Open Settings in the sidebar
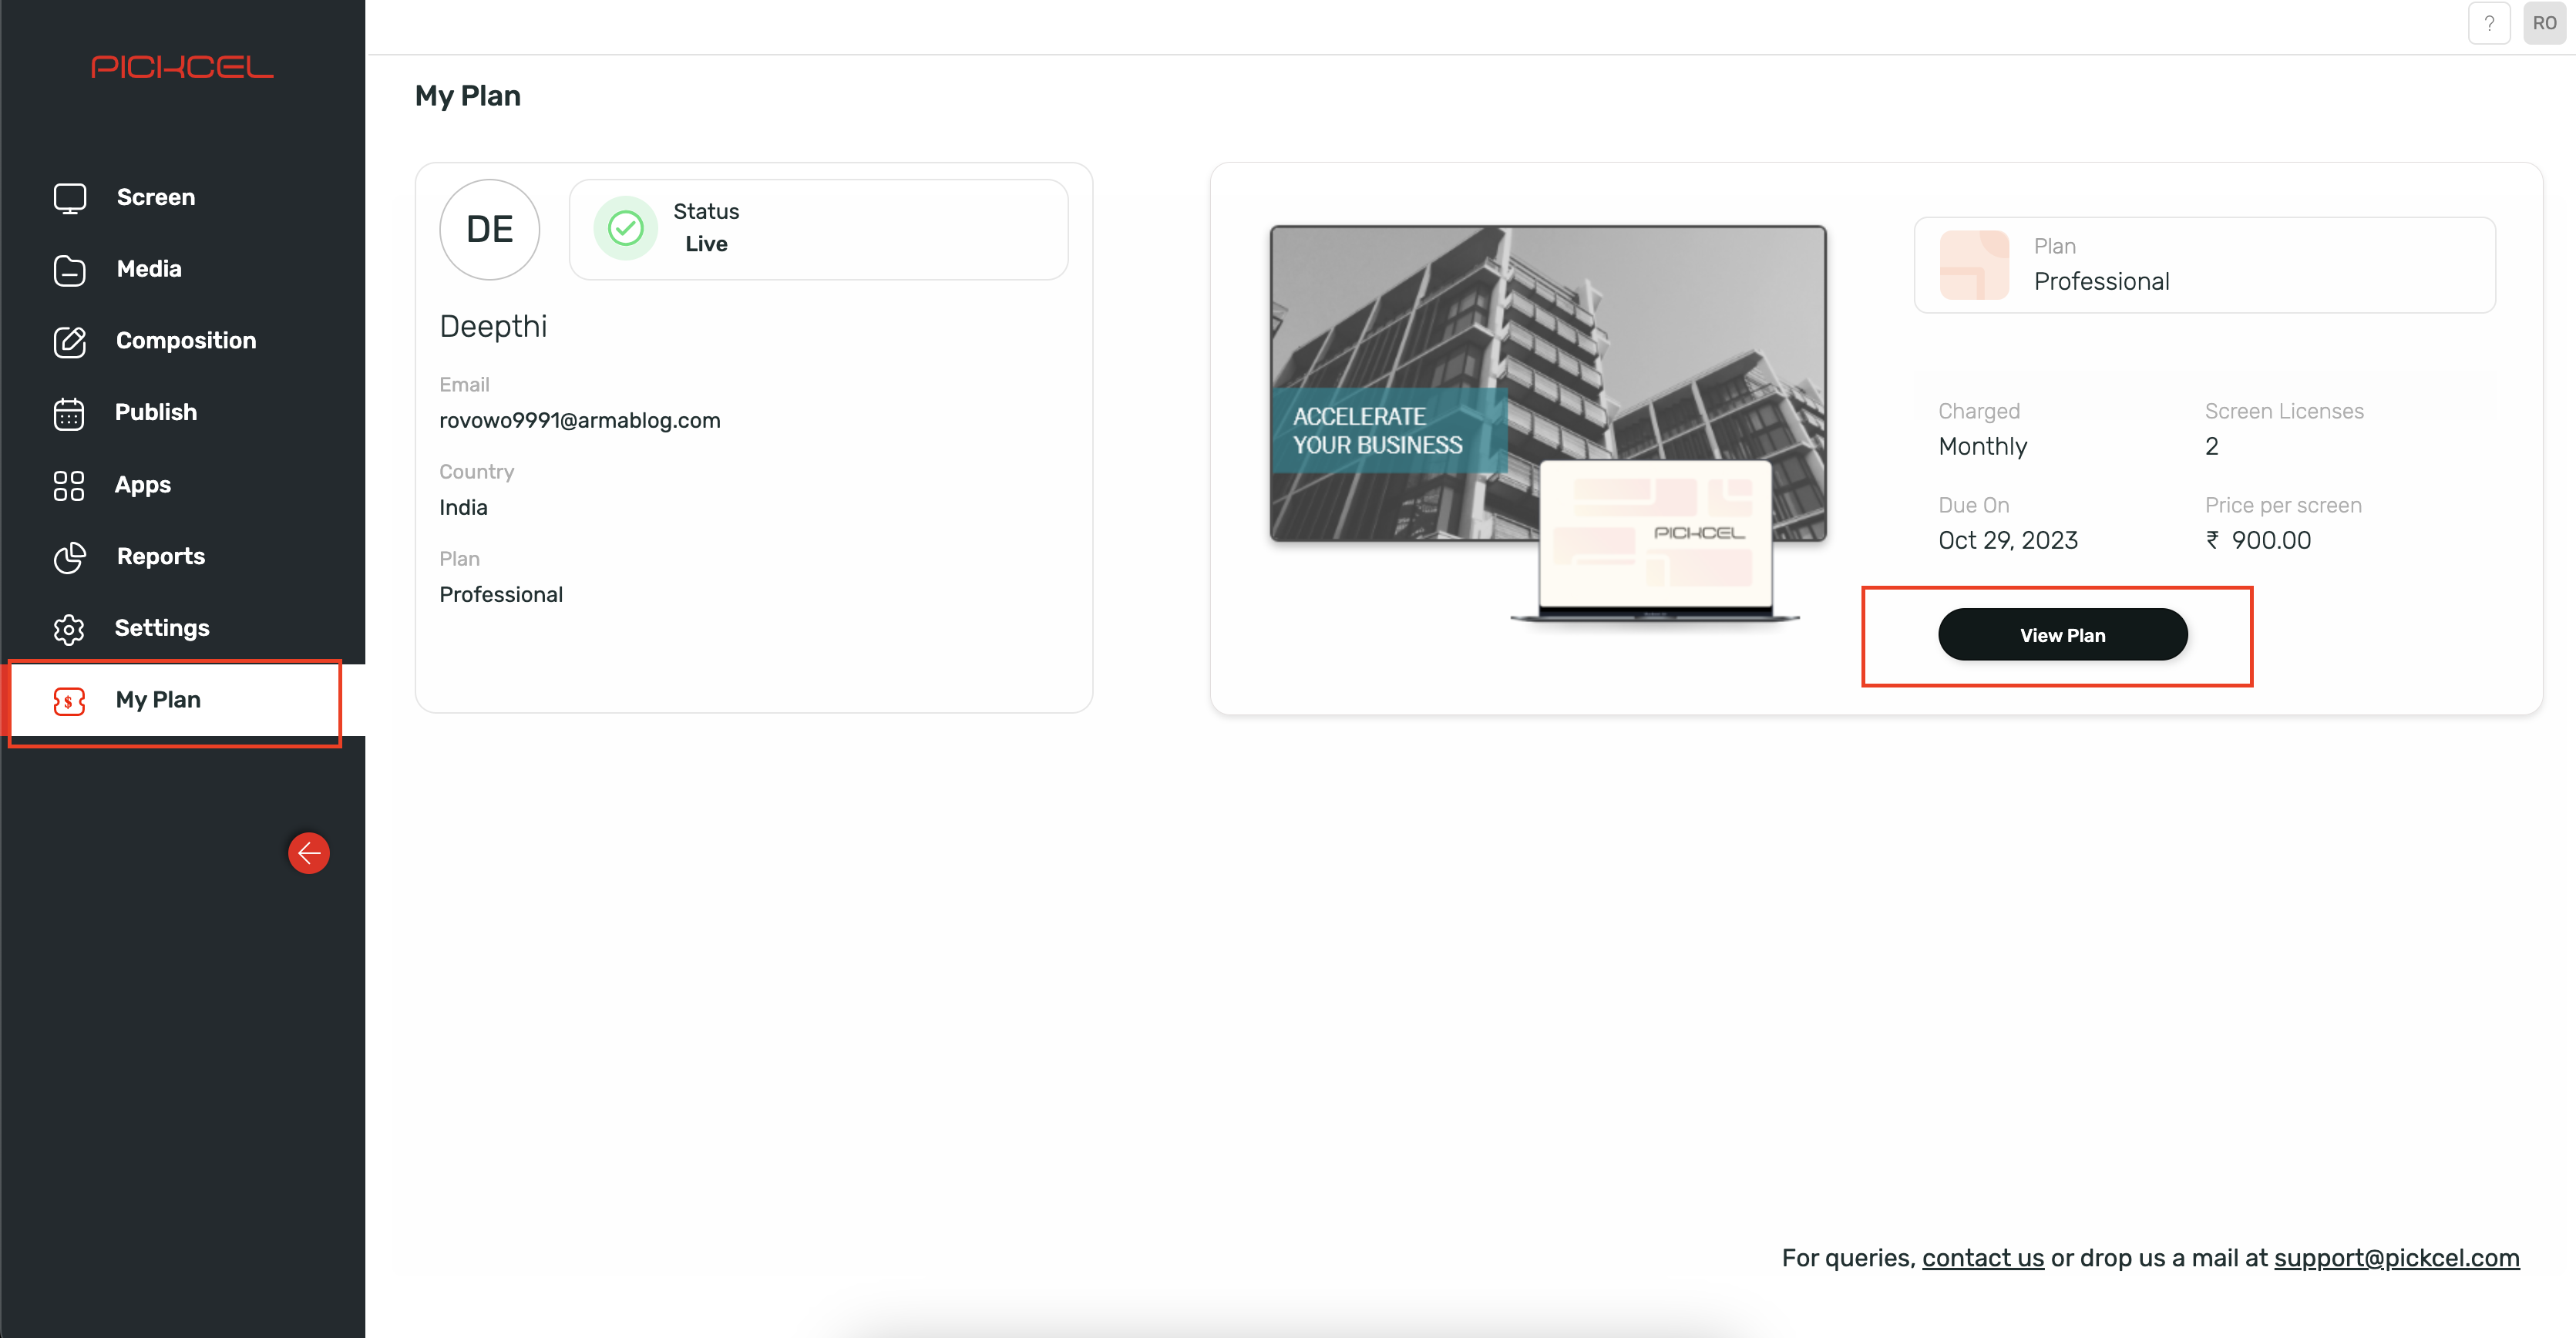Screen dimensions: 2576x1338 [183, 629]
